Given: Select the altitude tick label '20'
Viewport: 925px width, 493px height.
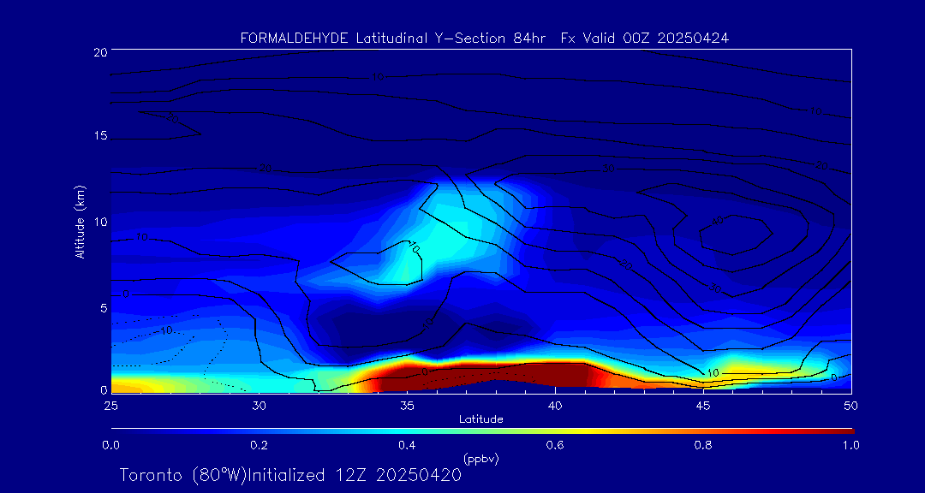Looking at the screenshot, I should (x=99, y=51).
